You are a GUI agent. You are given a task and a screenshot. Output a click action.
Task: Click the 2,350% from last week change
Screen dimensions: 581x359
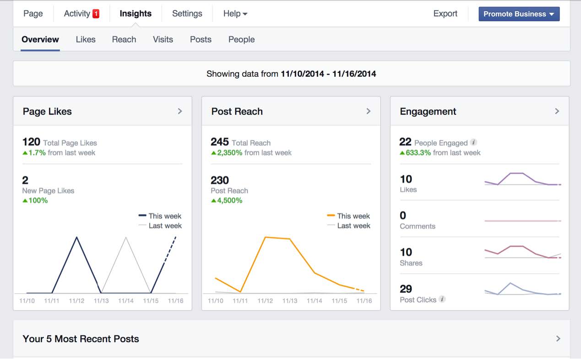click(x=251, y=153)
